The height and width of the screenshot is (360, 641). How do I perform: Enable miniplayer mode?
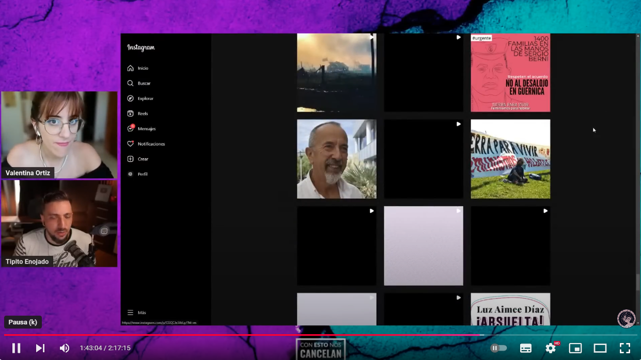click(x=575, y=348)
